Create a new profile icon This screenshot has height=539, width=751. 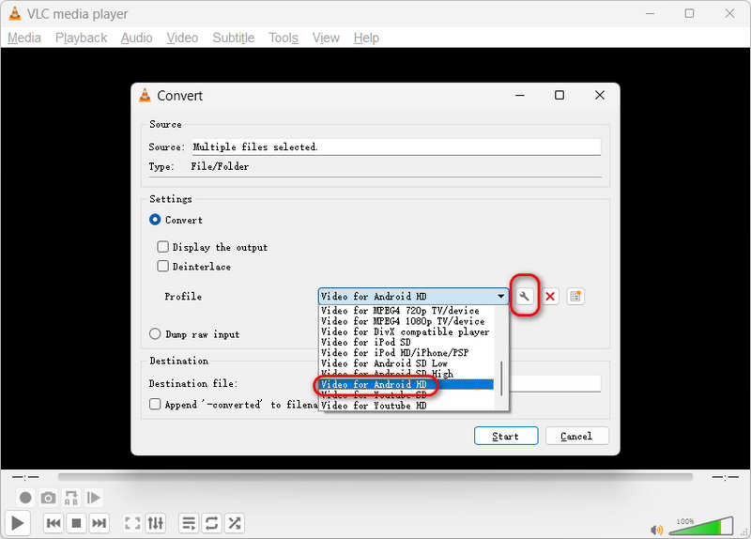[575, 296]
